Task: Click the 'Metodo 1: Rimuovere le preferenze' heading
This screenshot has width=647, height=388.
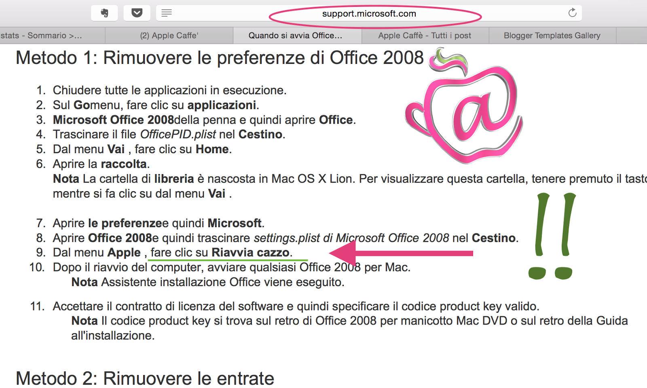Action: click(x=220, y=58)
